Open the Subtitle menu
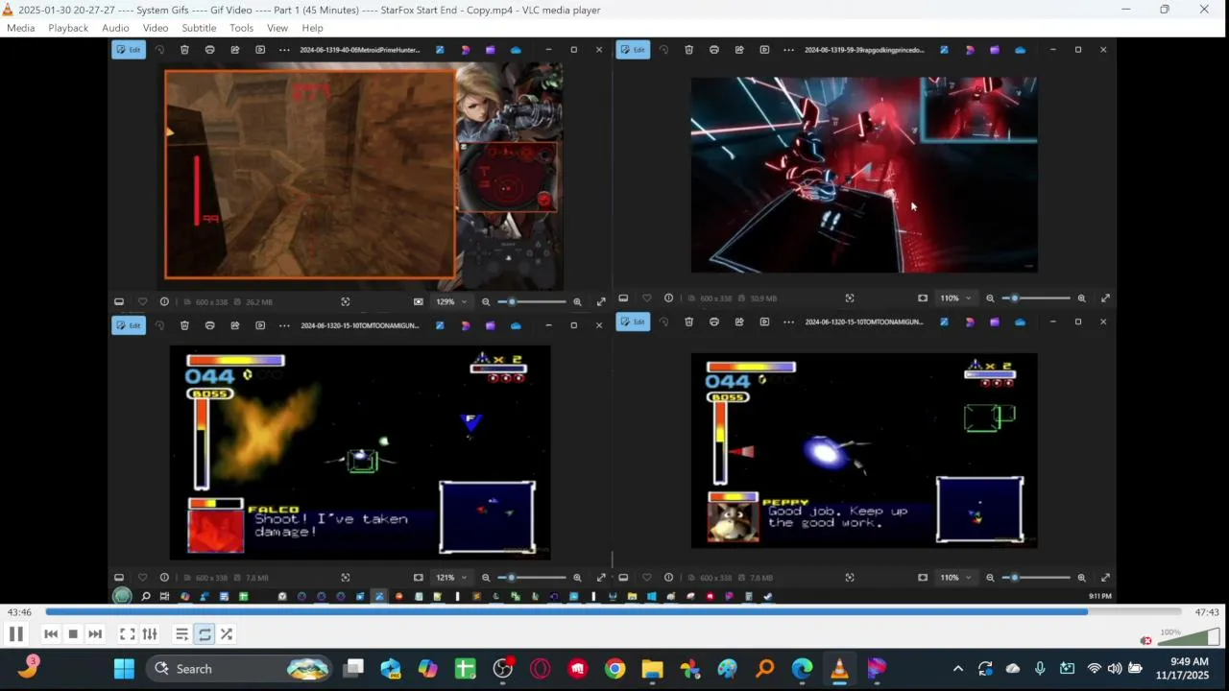 [199, 28]
